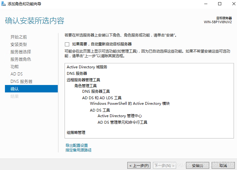Open the 开始之前 step

point(19,37)
